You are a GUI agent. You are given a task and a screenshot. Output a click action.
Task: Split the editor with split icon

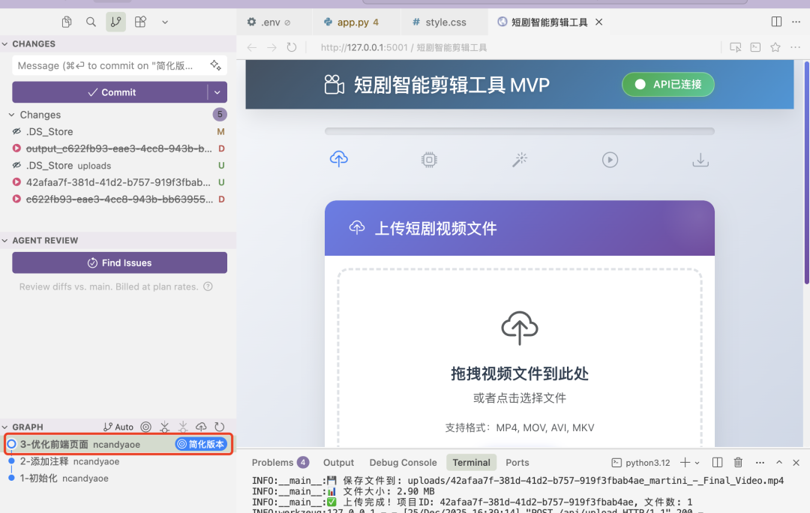(776, 22)
